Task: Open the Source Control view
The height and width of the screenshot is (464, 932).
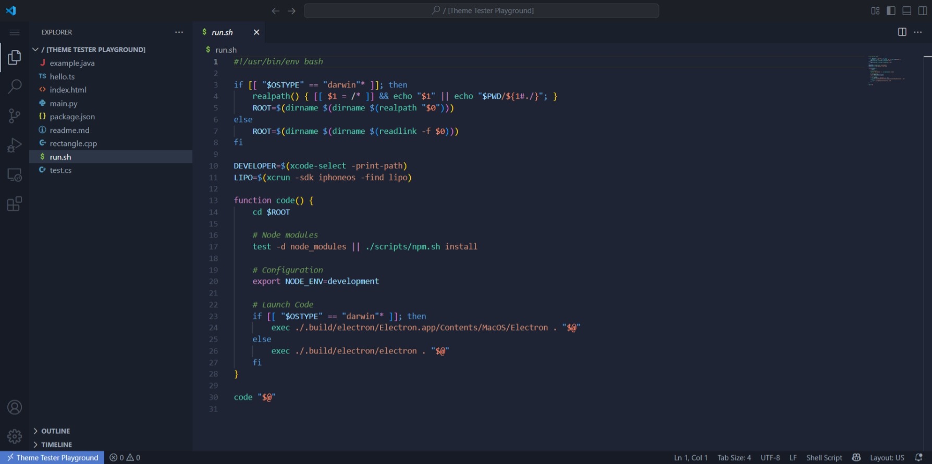Action: [15, 116]
